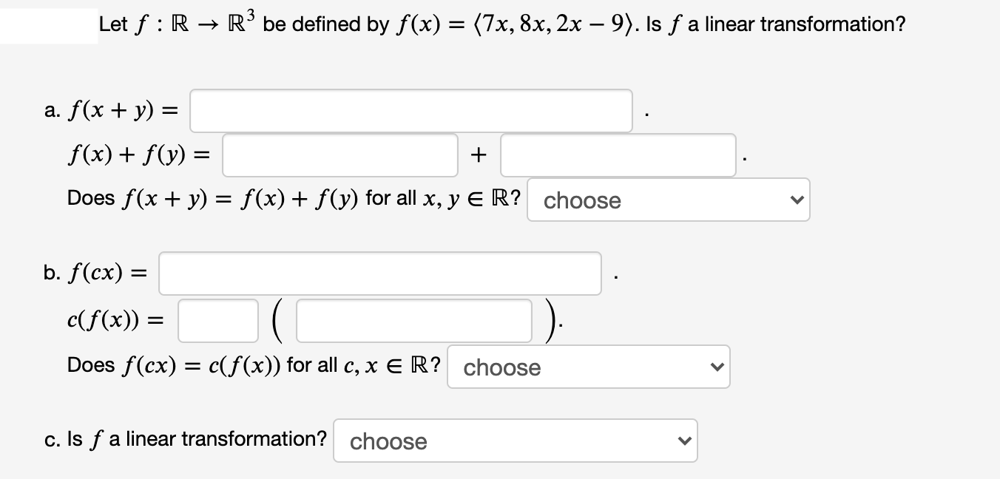Screen dimensions: 1000x479
Task: Open the choose dropdown for f(cx) = c(f(x))
Action: pos(588,366)
